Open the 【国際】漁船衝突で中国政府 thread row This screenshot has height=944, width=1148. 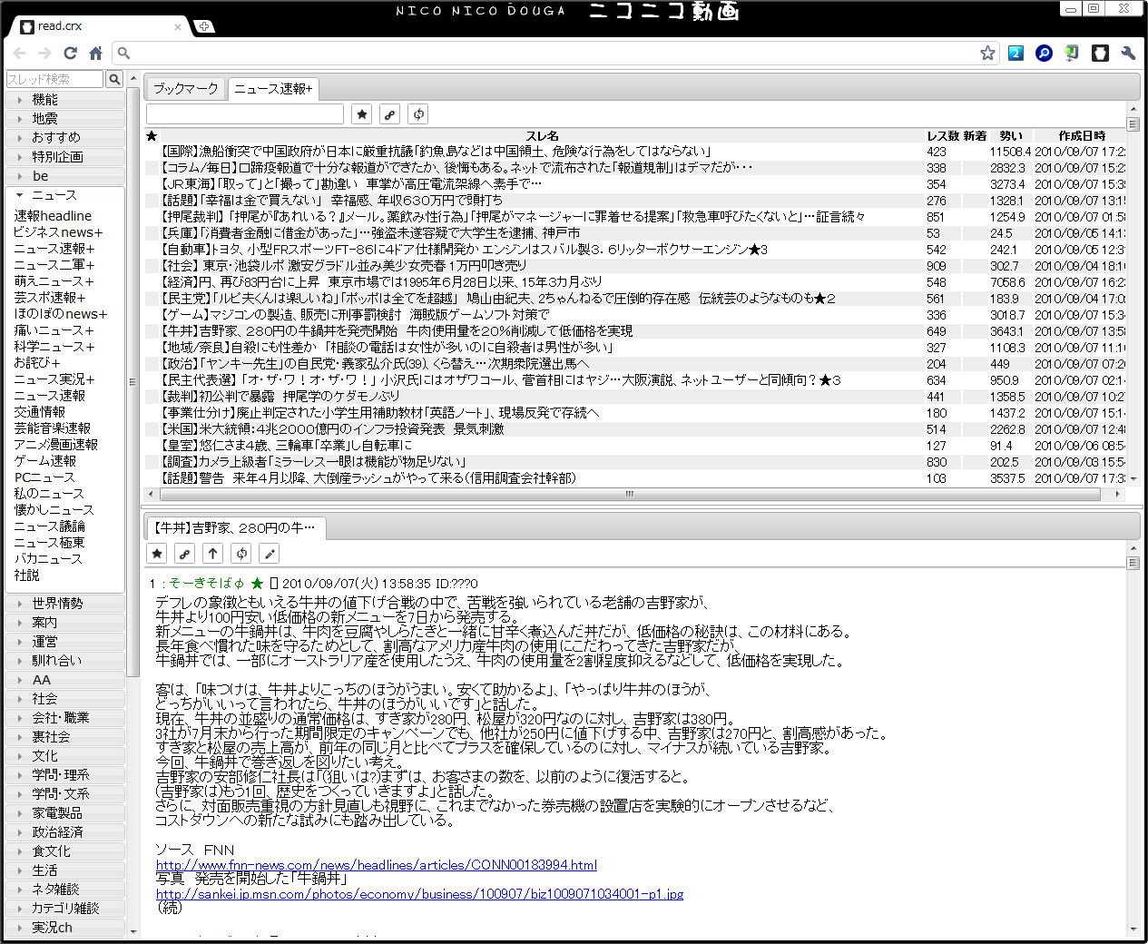(x=635, y=152)
